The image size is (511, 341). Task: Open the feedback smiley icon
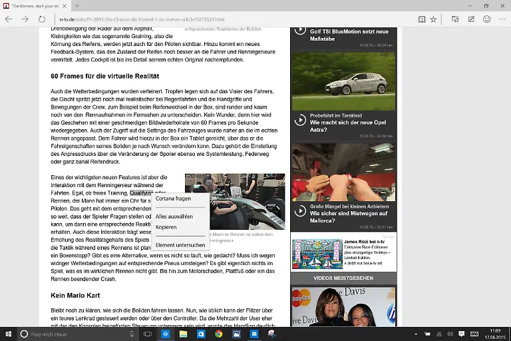pyautogui.click(x=486, y=19)
